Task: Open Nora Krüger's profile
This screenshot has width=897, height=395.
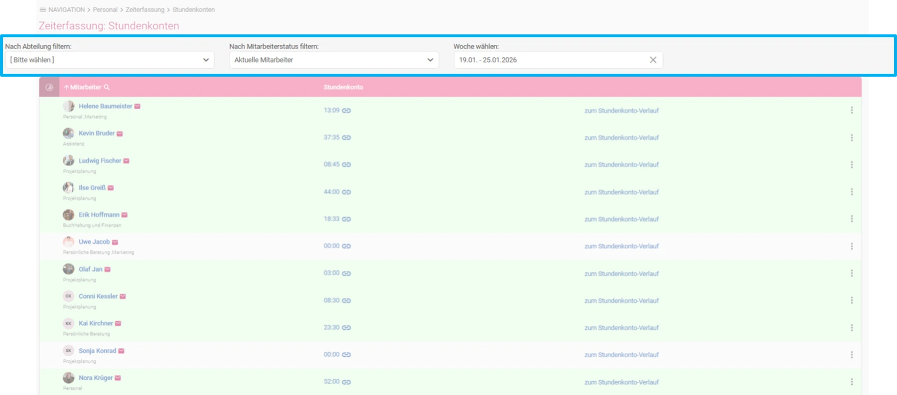Action: click(x=96, y=378)
